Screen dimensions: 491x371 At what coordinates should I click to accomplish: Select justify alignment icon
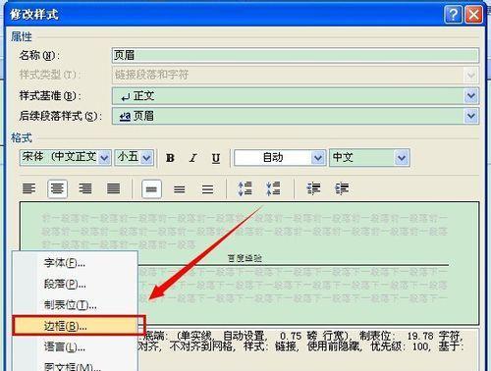point(114,188)
